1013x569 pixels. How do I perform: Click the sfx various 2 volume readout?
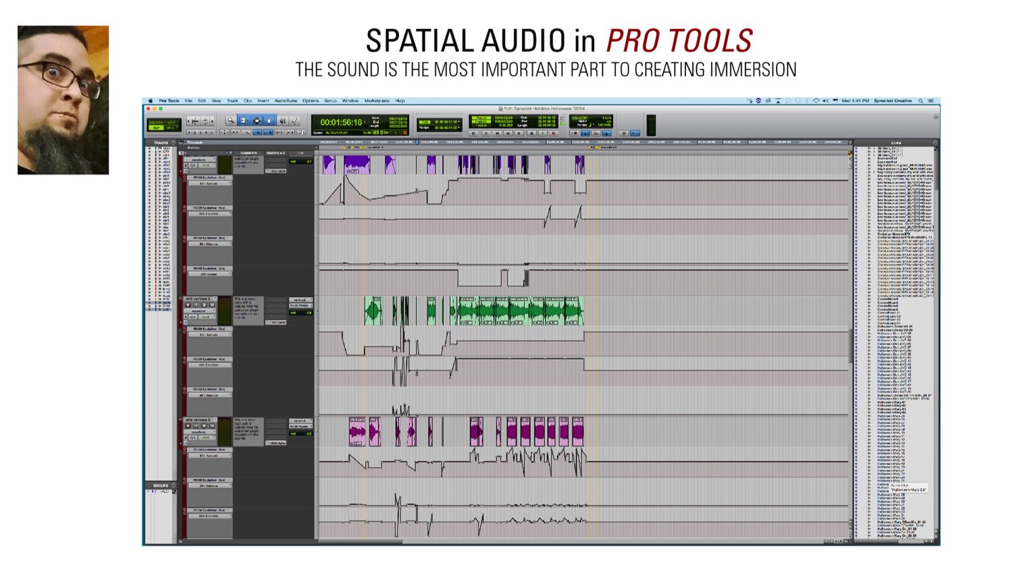(301, 313)
